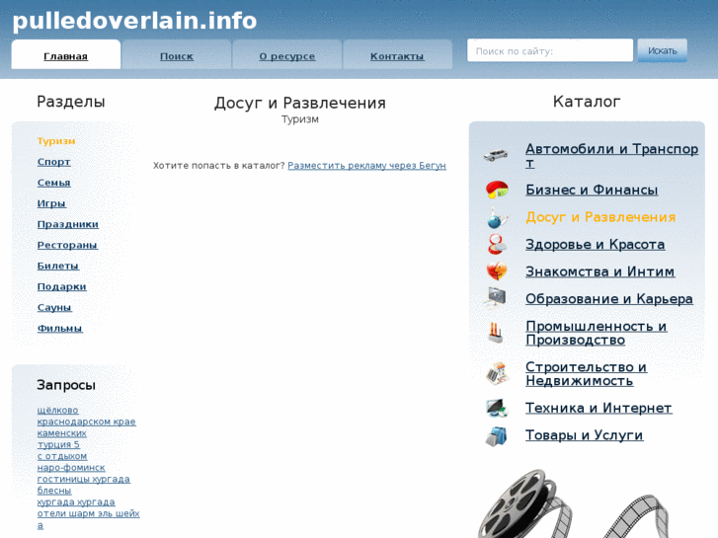Open Товары и Услуги catalog link

(x=585, y=435)
